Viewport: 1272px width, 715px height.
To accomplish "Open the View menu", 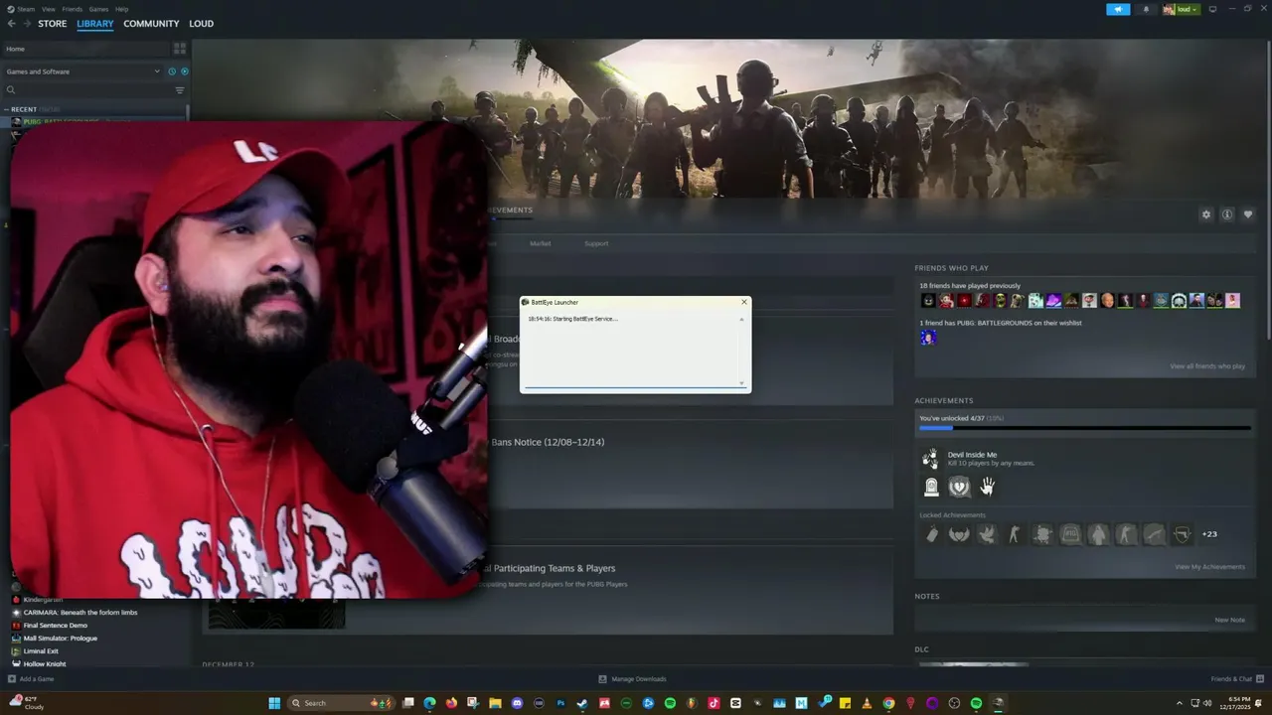I will click(48, 9).
